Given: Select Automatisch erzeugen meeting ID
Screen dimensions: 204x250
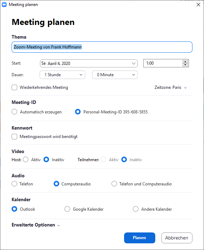Looking at the screenshot, I should click(x=14, y=112).
